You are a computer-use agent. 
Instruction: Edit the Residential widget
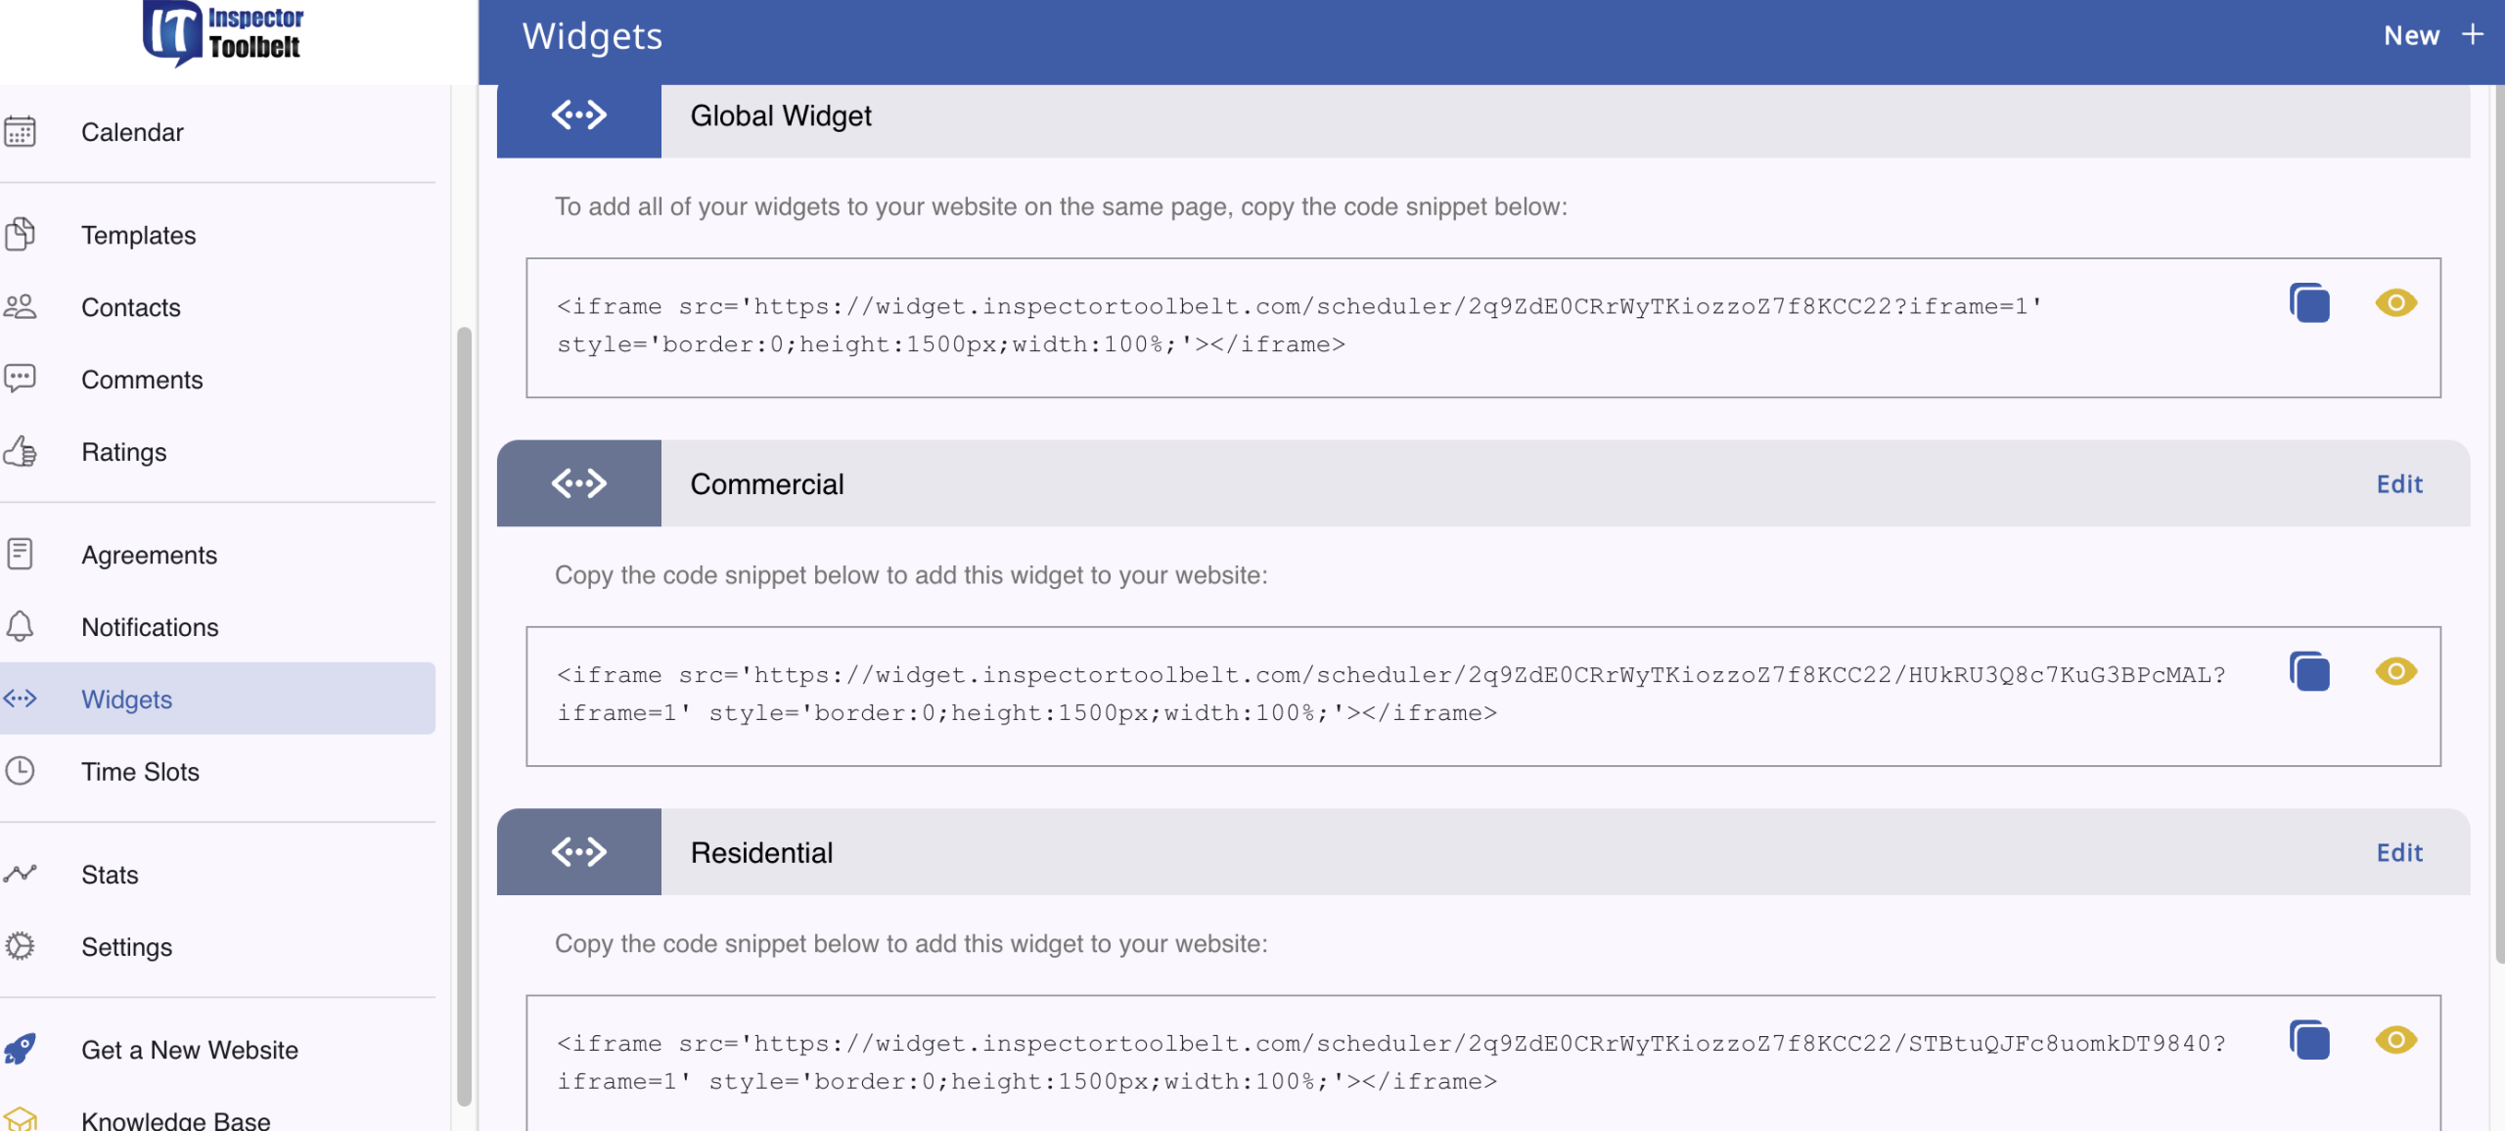click(x=2399, y=853)
